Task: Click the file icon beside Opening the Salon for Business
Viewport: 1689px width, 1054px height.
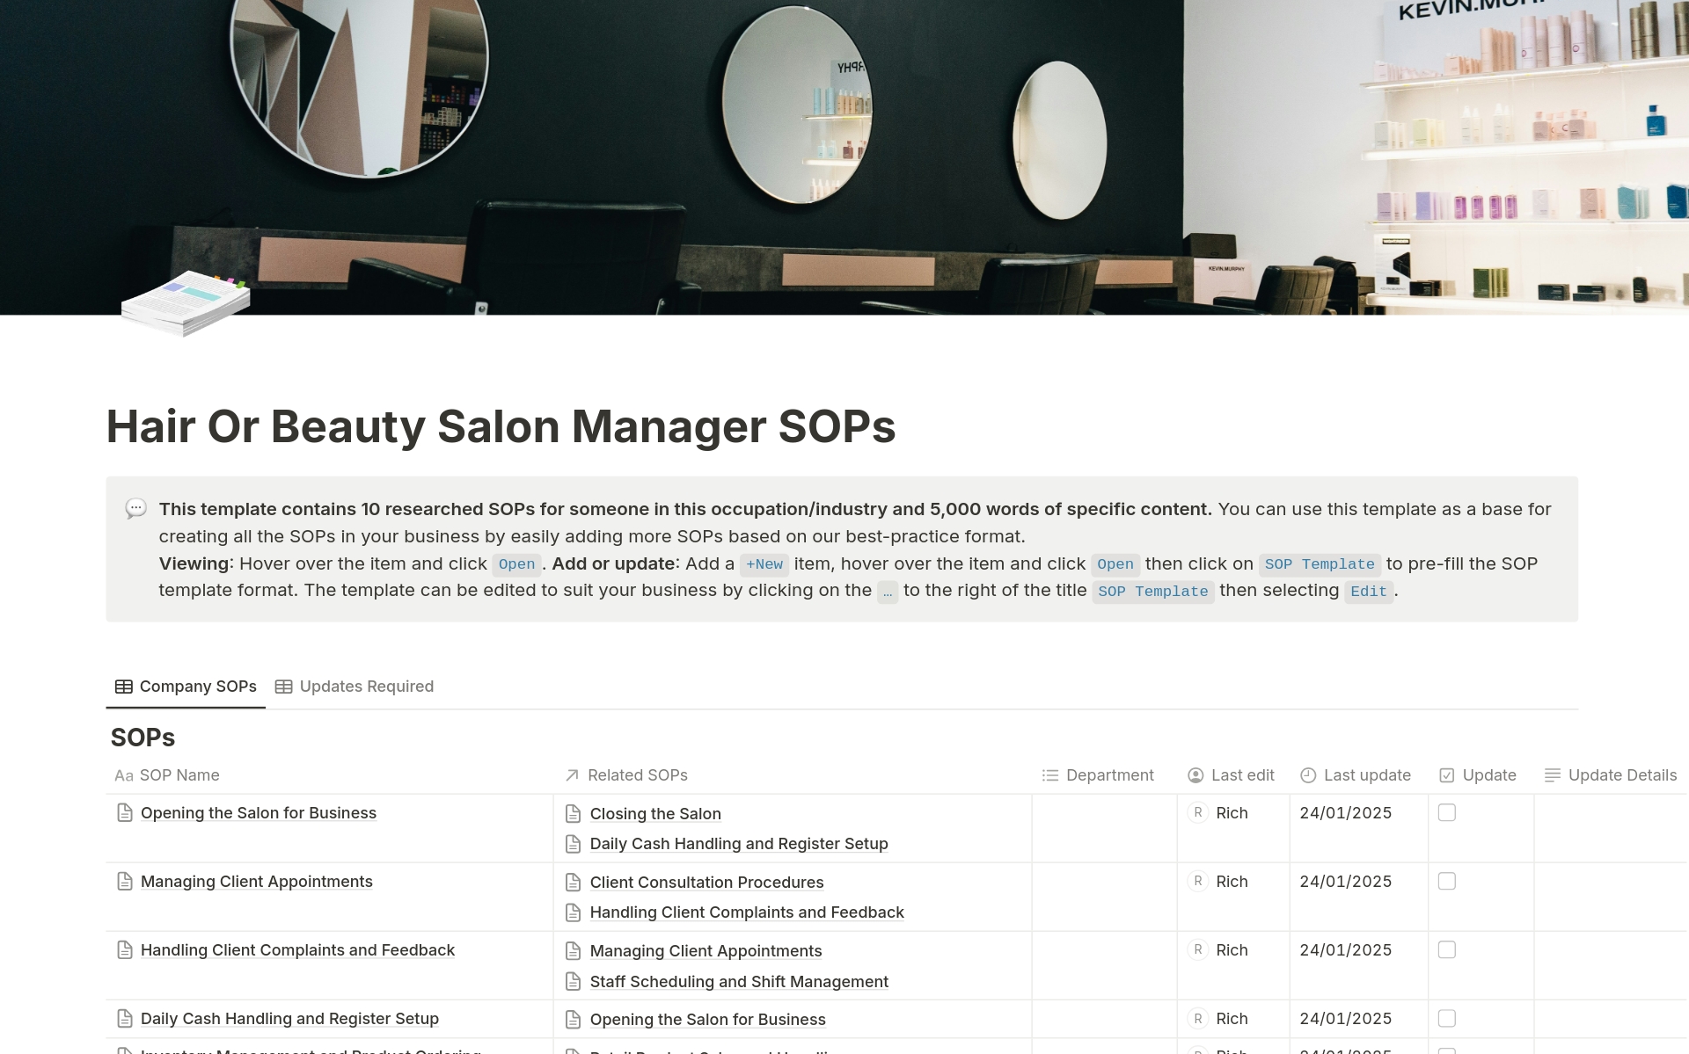Action: point(124,813)
